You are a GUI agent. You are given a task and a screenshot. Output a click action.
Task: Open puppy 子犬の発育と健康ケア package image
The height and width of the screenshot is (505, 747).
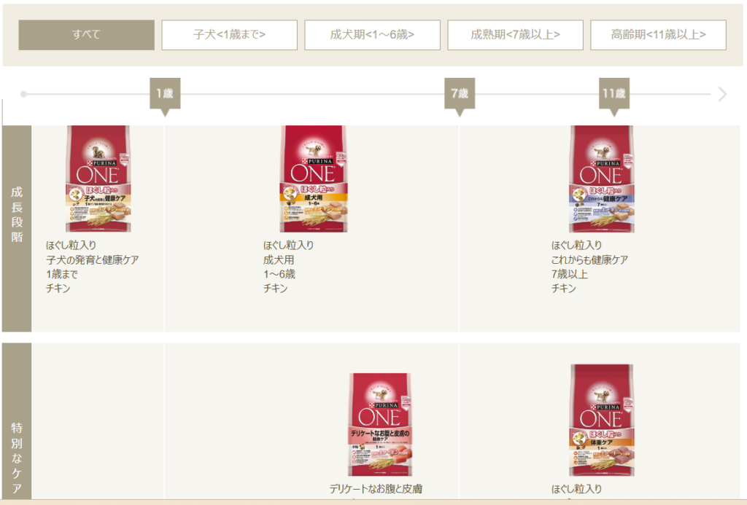(98, 179)
